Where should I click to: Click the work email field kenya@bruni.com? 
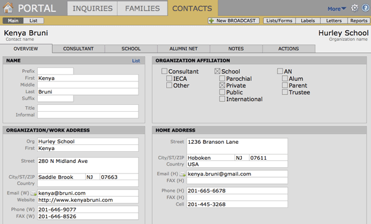coord(88,193)
